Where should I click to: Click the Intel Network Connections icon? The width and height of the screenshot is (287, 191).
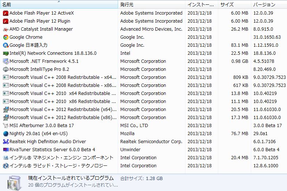[x=6, y=53]
